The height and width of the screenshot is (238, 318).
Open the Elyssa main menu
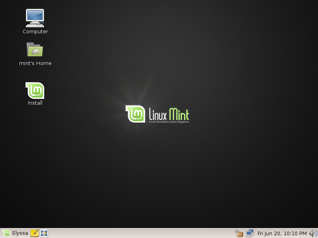pyautogui.click(x=20, y=233)
